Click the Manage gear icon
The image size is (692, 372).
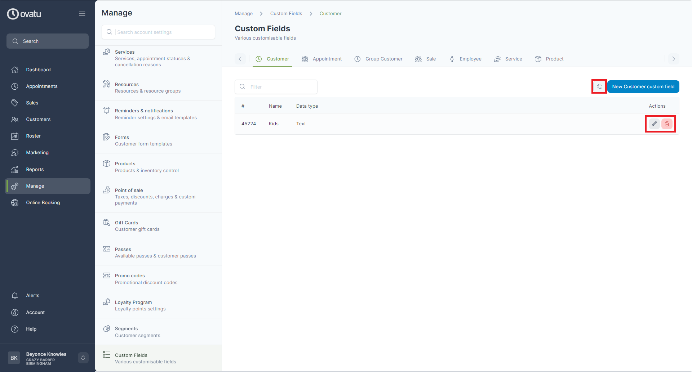point(15,186)
